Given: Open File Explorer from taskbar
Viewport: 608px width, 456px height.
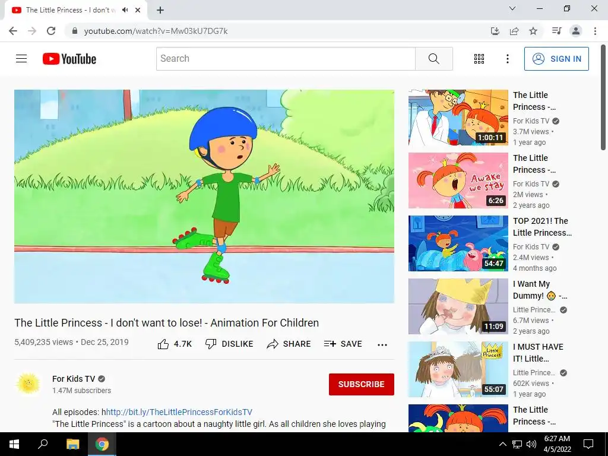Looking at the screenshot, I should (x=72, y=444).
